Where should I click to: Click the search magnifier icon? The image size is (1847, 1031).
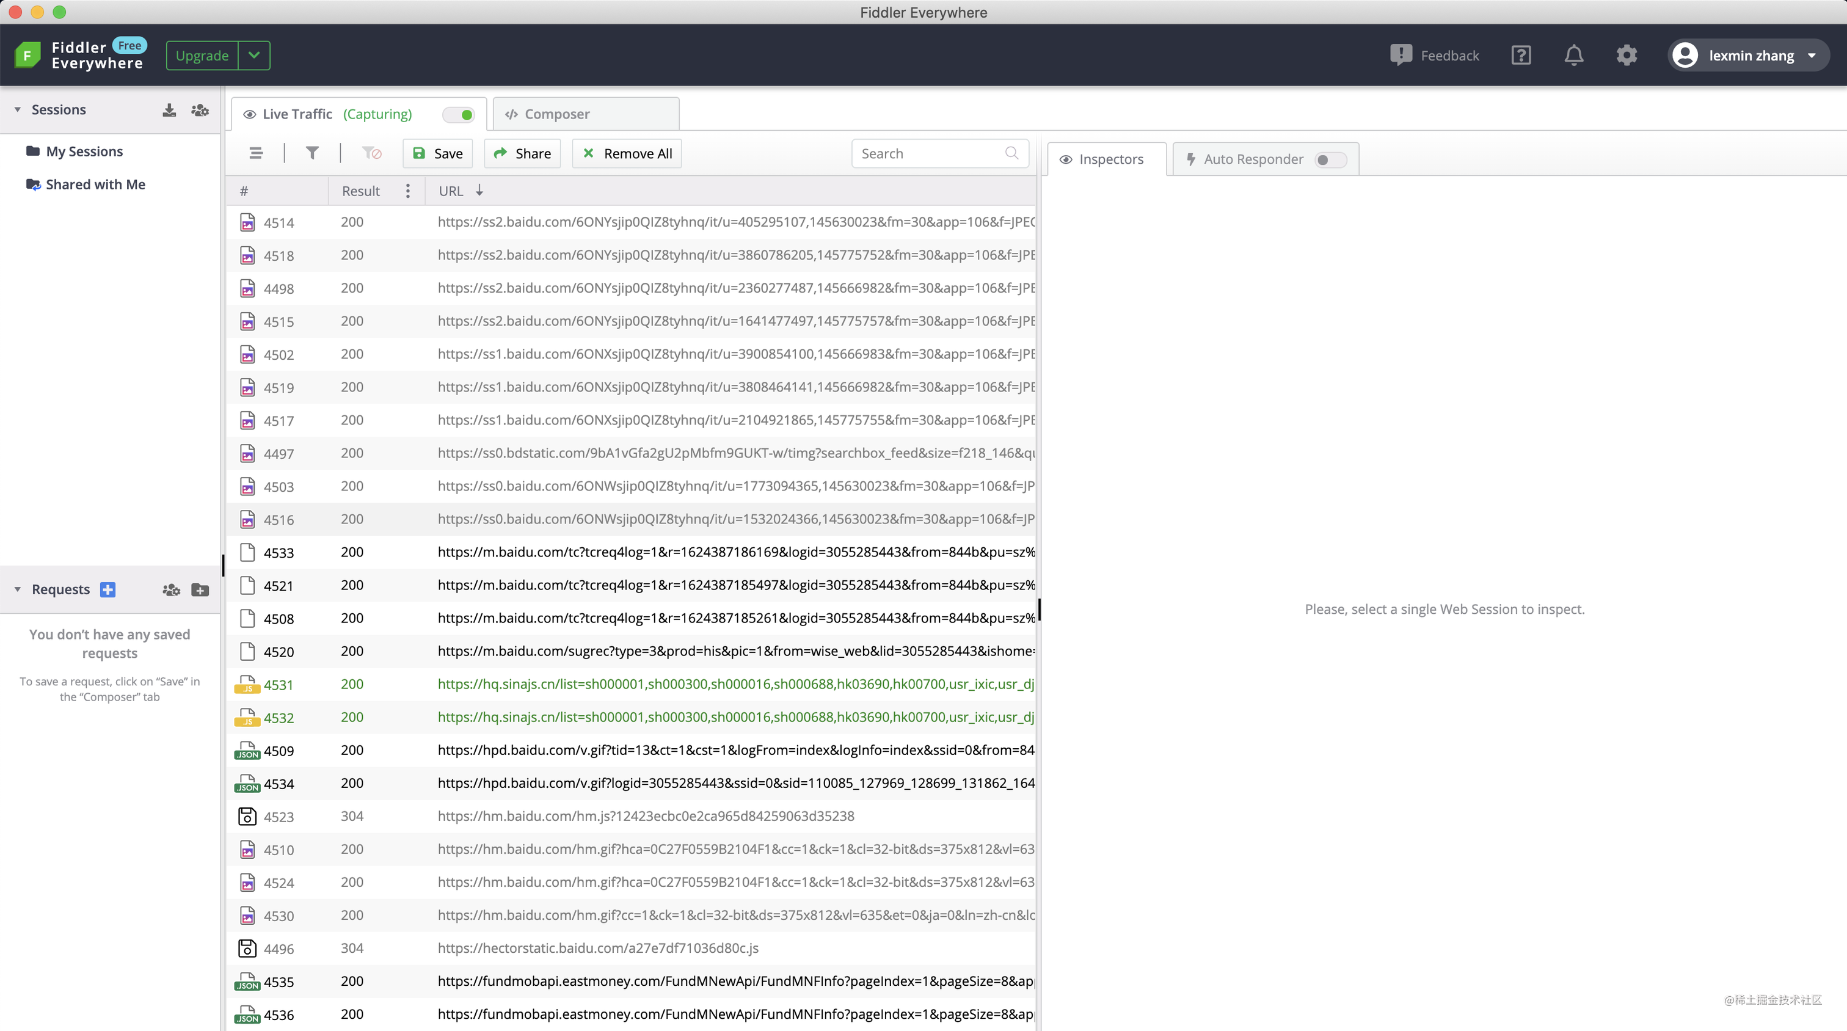(x=1011, y=153)
